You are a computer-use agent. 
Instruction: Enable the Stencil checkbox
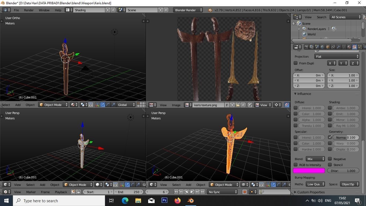(330, 165)
